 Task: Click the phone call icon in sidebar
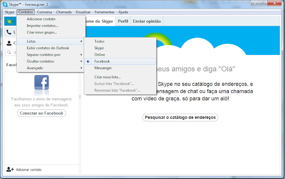(9, 32)
